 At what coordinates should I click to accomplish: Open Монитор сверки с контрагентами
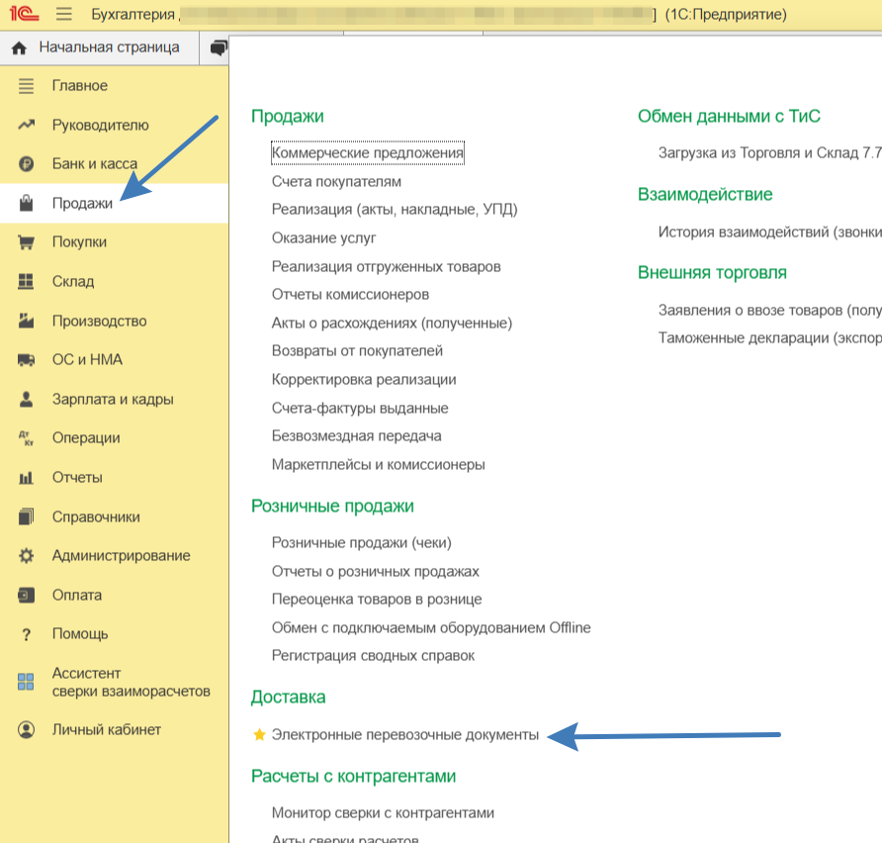pos(383,813)
